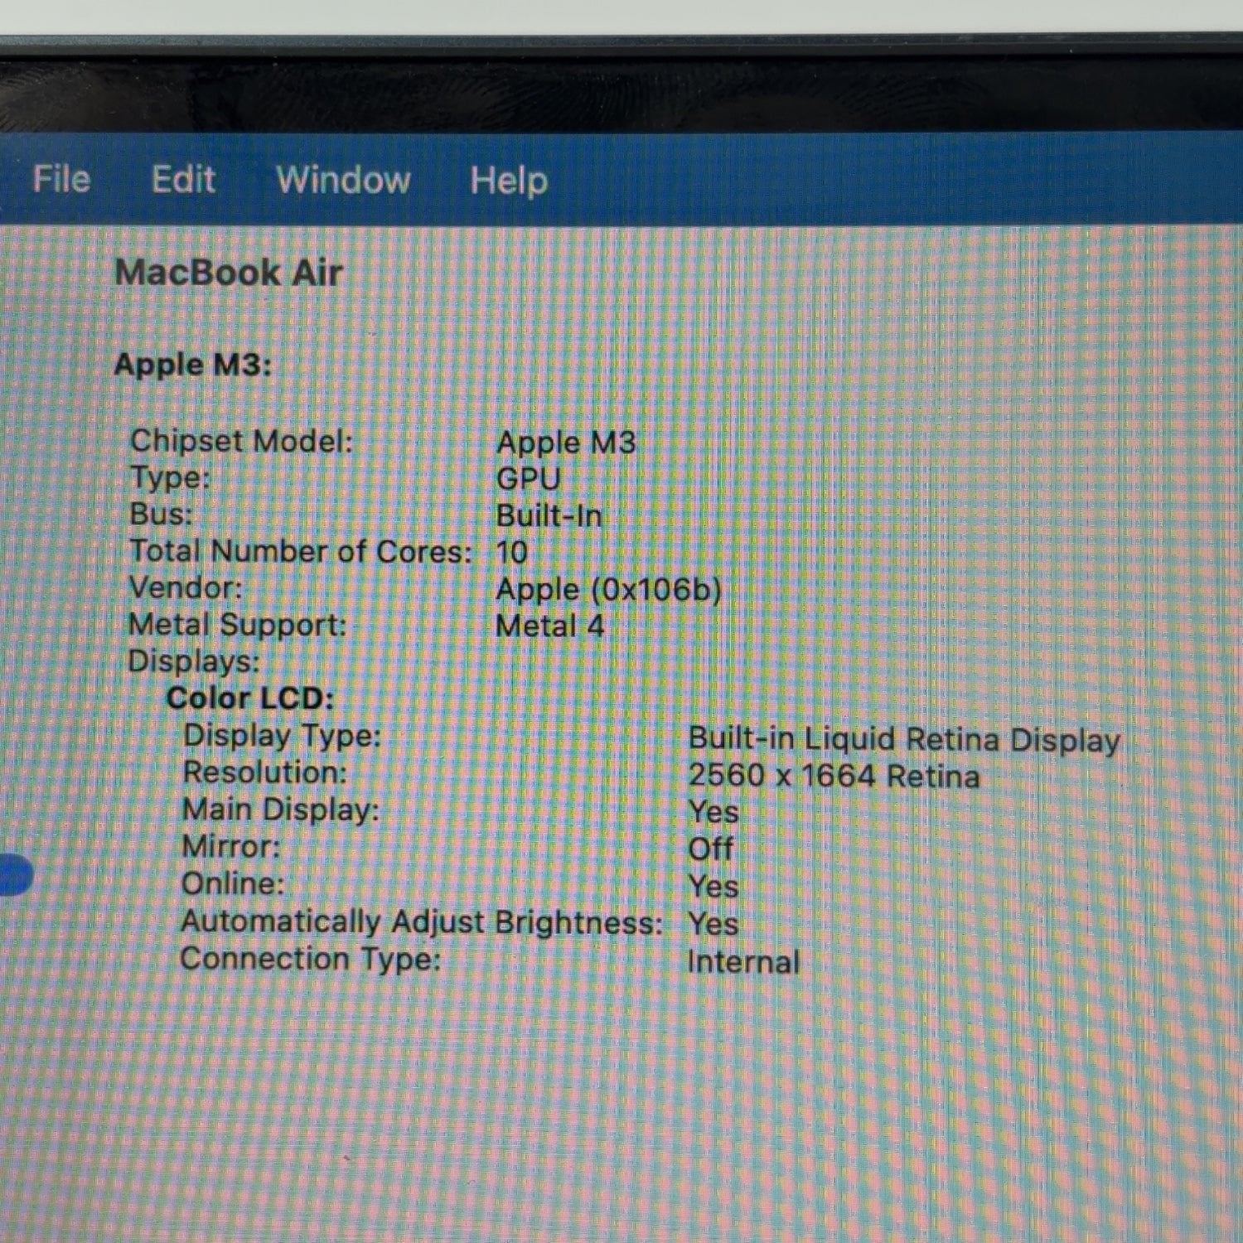This screenshot has height=1243, width=1243.
Task: Open the Help menu
Action: coord(509,181)
